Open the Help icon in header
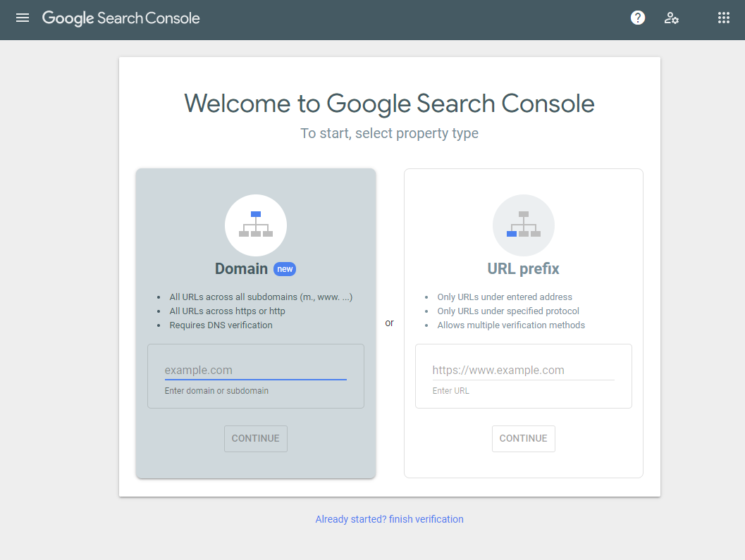This screenshot has height=560, width=745. [x=638, y=18]
